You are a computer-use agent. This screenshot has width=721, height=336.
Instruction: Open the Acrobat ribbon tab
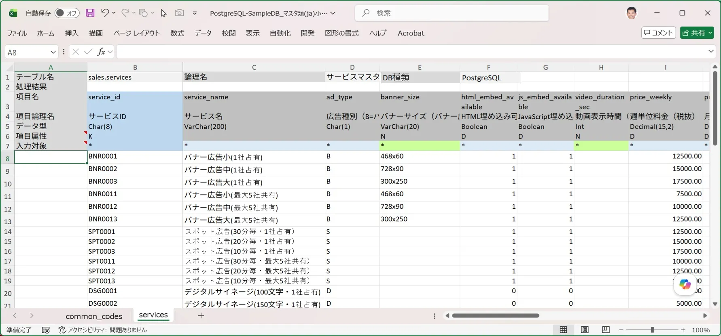[x=411, y=33]
